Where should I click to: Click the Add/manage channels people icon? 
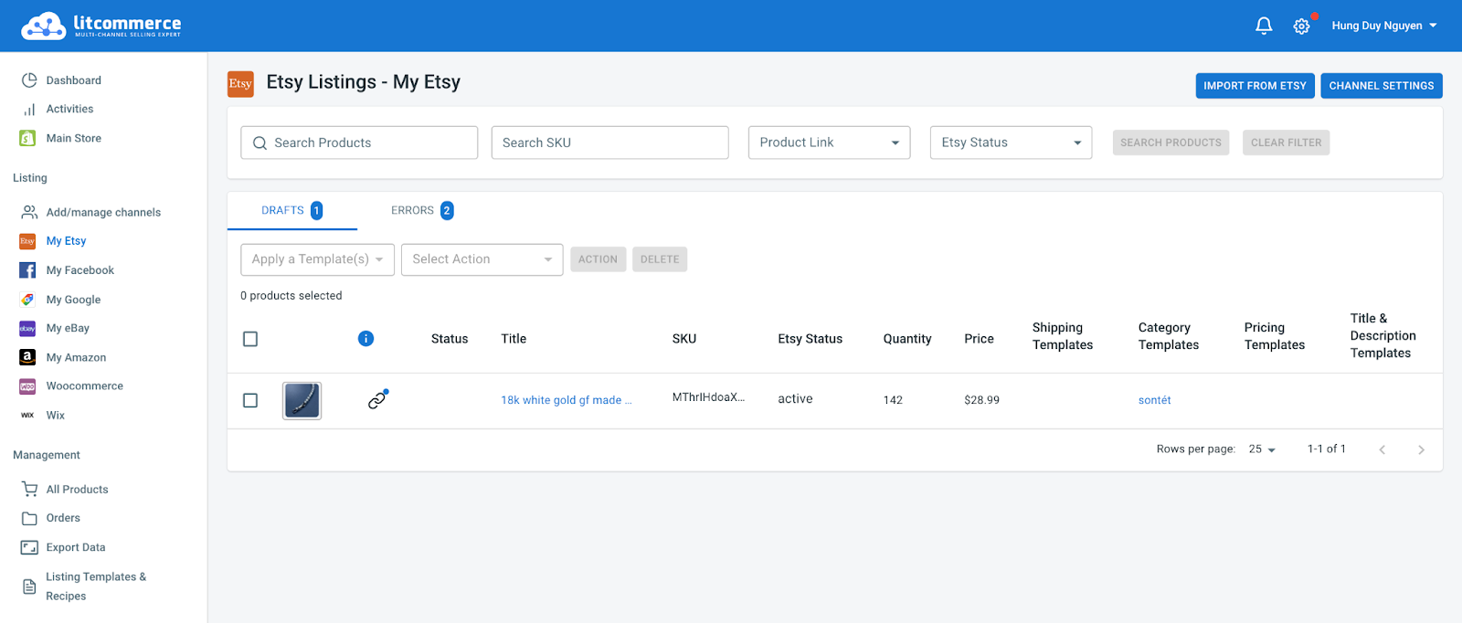click(29, 212)
